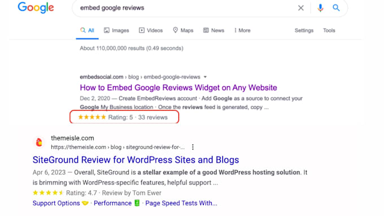Select the All search tab
This screenshot has height=216, width=384.
[87, 30]
